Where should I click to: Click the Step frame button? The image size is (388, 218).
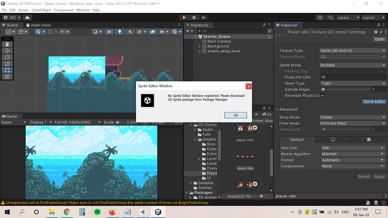203,17
